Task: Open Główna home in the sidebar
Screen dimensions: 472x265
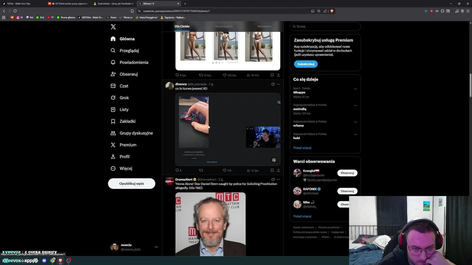Action: tap(123, 39)
